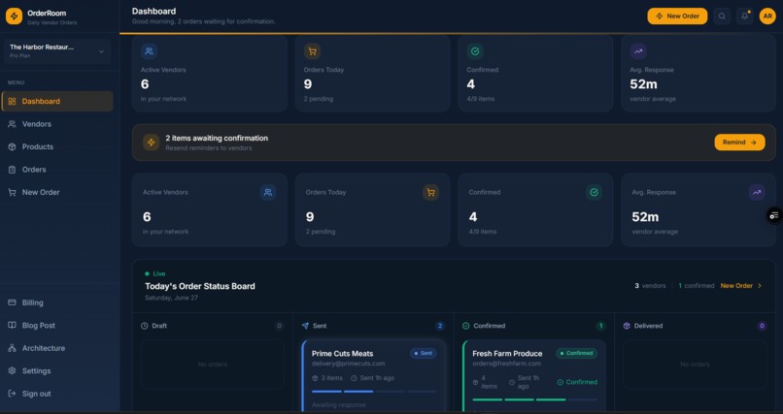Click lightning icon in awaiting confirmation banner

click(x=151, y=142)
